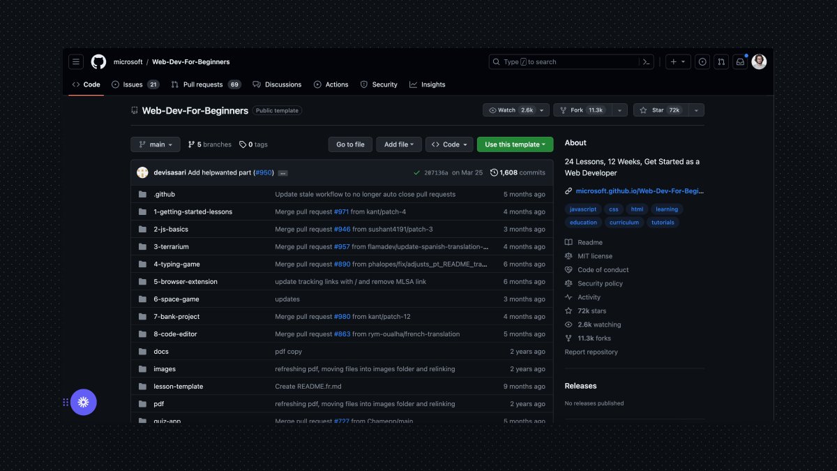Viewport: 837px width, 471px height.
Task: Expand the Add file dropdown
Action: [398, 144]
